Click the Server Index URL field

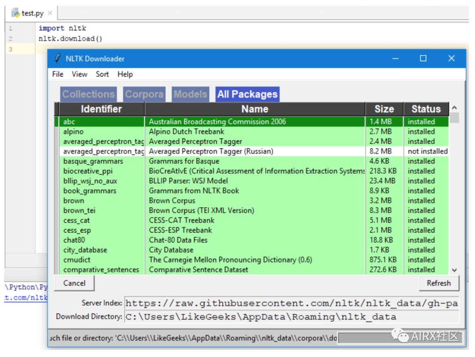click(x=291, y=303)
